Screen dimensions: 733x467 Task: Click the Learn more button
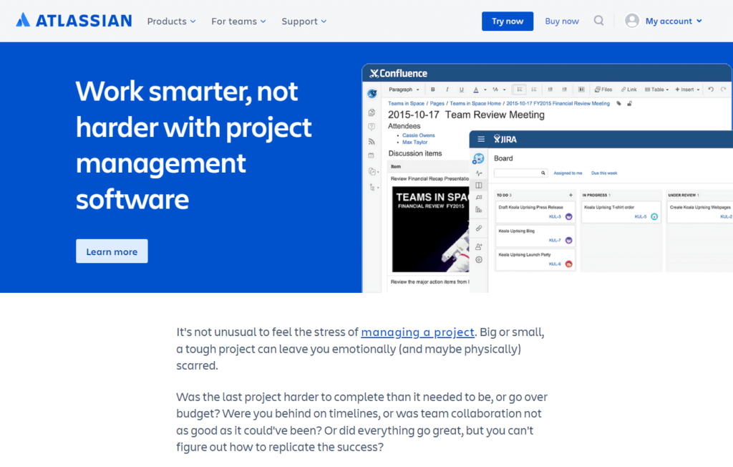click(x=112, y=251)
